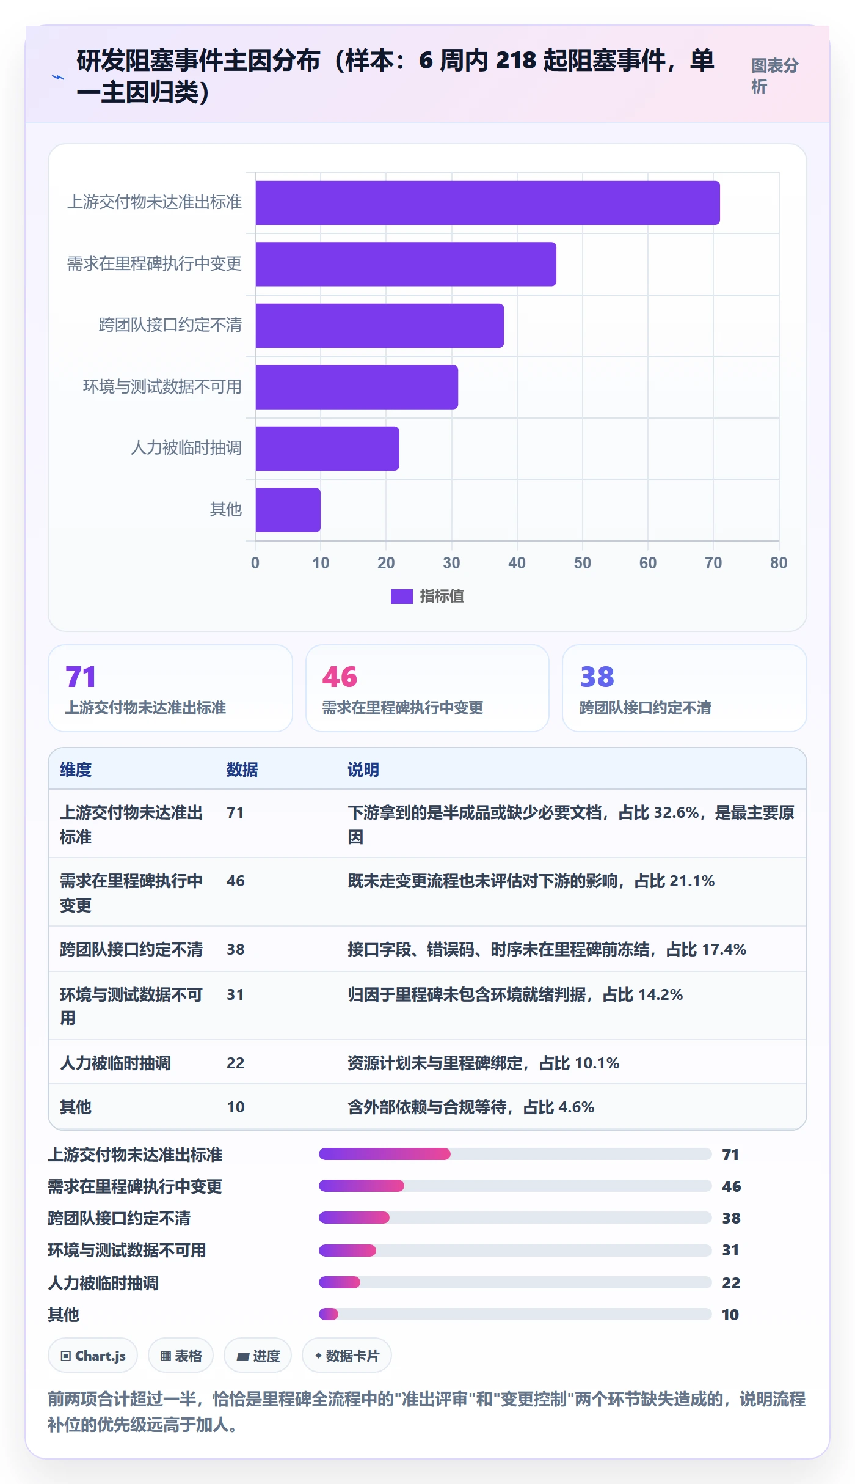Click the 表格 tag chip

pyautogui.click(x=181, y=1356)
